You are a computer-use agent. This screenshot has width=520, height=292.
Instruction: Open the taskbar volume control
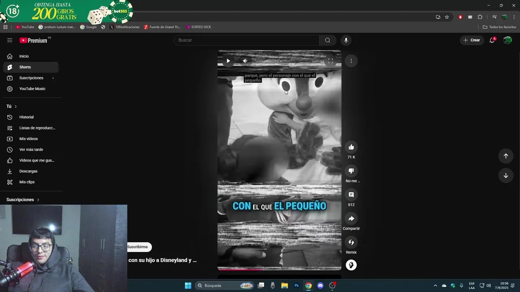pyautogui.click(x=489, y=286)
